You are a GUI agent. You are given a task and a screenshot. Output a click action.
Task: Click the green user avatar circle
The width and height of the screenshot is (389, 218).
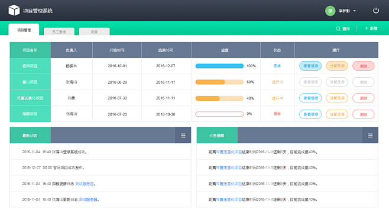click(x=330, y=11)
